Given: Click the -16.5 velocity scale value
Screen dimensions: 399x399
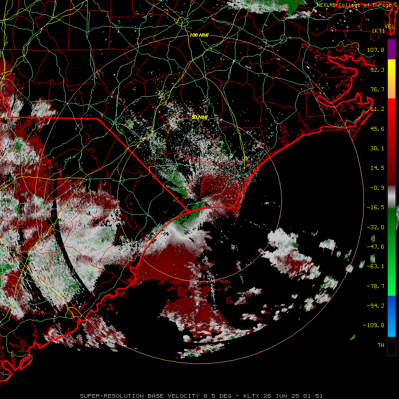Looking at the screenshot, I should pos(376,207).
